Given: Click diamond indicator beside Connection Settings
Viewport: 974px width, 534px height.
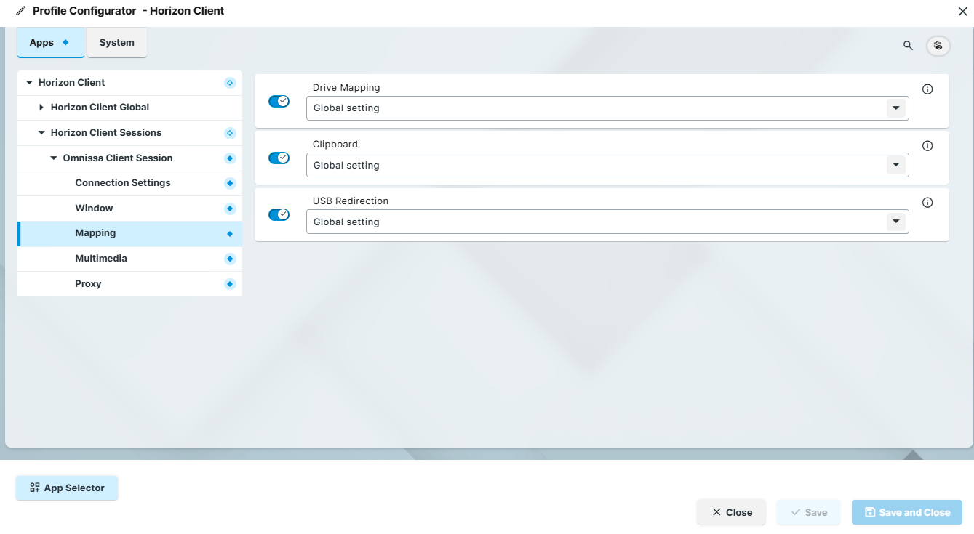Looking at the screenshot, I should coord(230,183).
